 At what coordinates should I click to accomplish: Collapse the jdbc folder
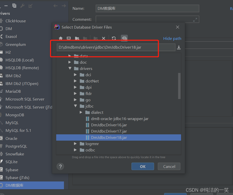tap(75, 106)
